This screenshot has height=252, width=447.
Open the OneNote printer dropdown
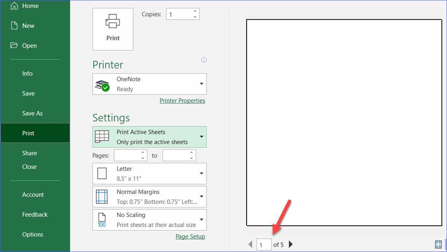click(x=201, y=84)
